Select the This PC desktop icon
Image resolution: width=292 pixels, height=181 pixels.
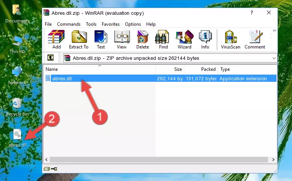click(17, 45)
